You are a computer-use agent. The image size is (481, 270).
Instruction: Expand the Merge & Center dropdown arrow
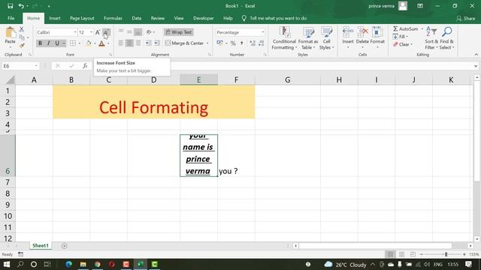(207, 43)
